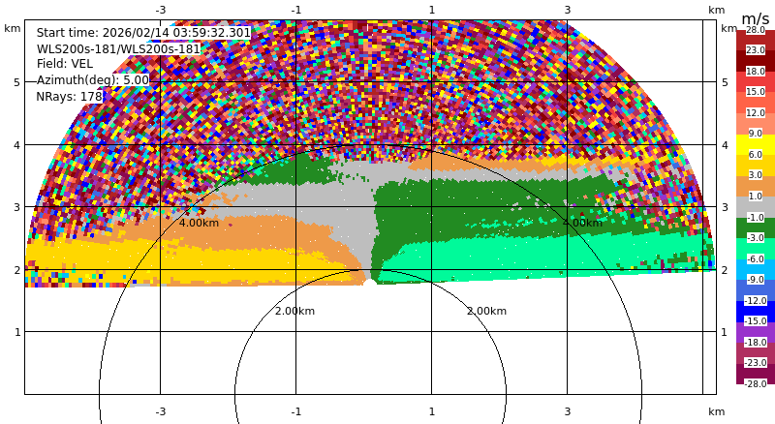This screenshot has width=775, height=424.
Task: Select the '-1' tick on the top axis
Action: (x=295, y=10)
